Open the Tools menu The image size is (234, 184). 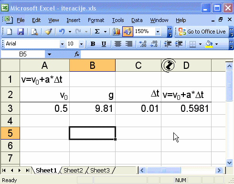coord(118,20)
